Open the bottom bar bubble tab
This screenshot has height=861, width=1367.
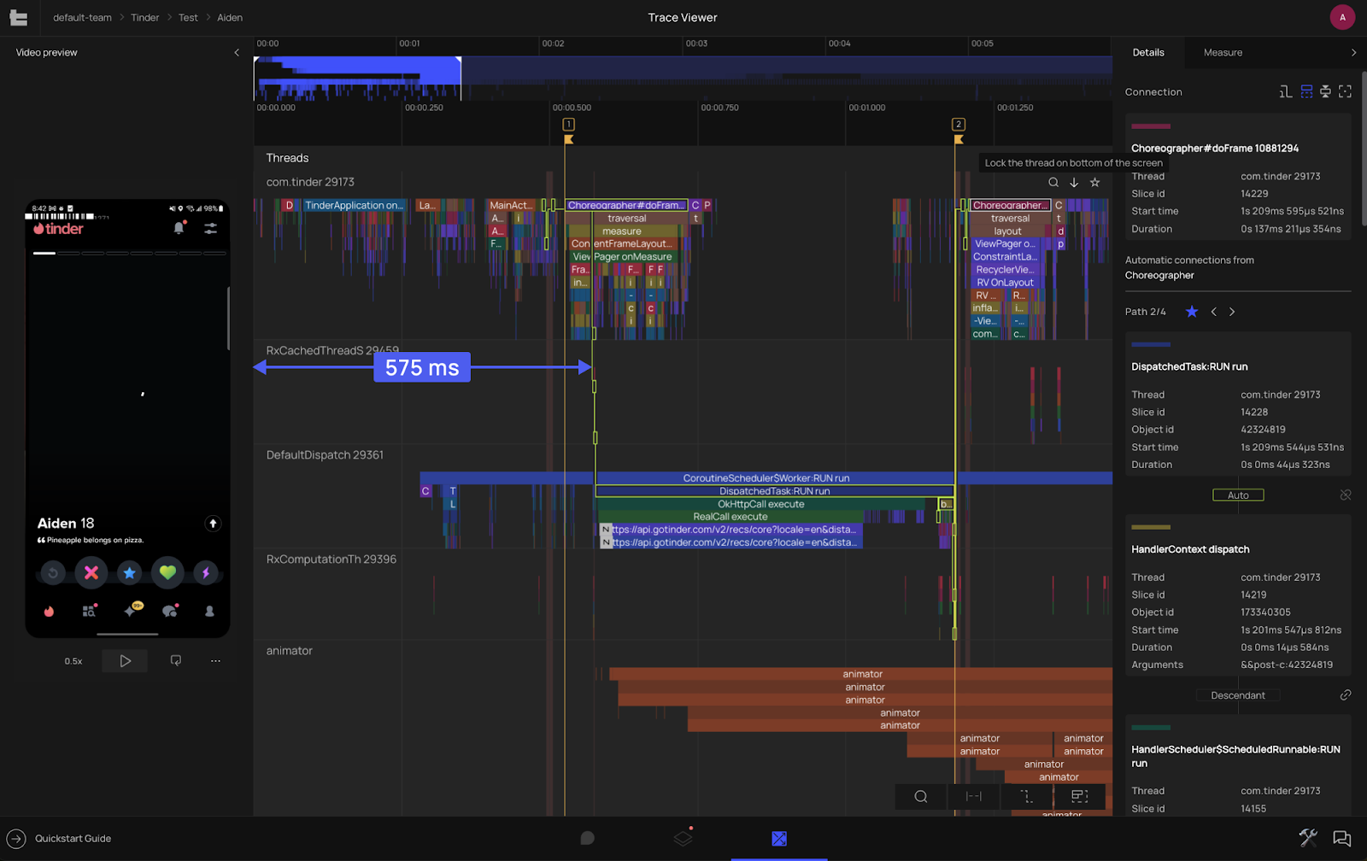[587, 839]
